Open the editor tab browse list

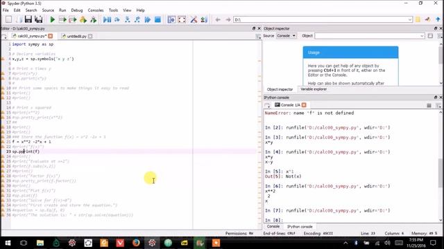click(x=4, y=37)
